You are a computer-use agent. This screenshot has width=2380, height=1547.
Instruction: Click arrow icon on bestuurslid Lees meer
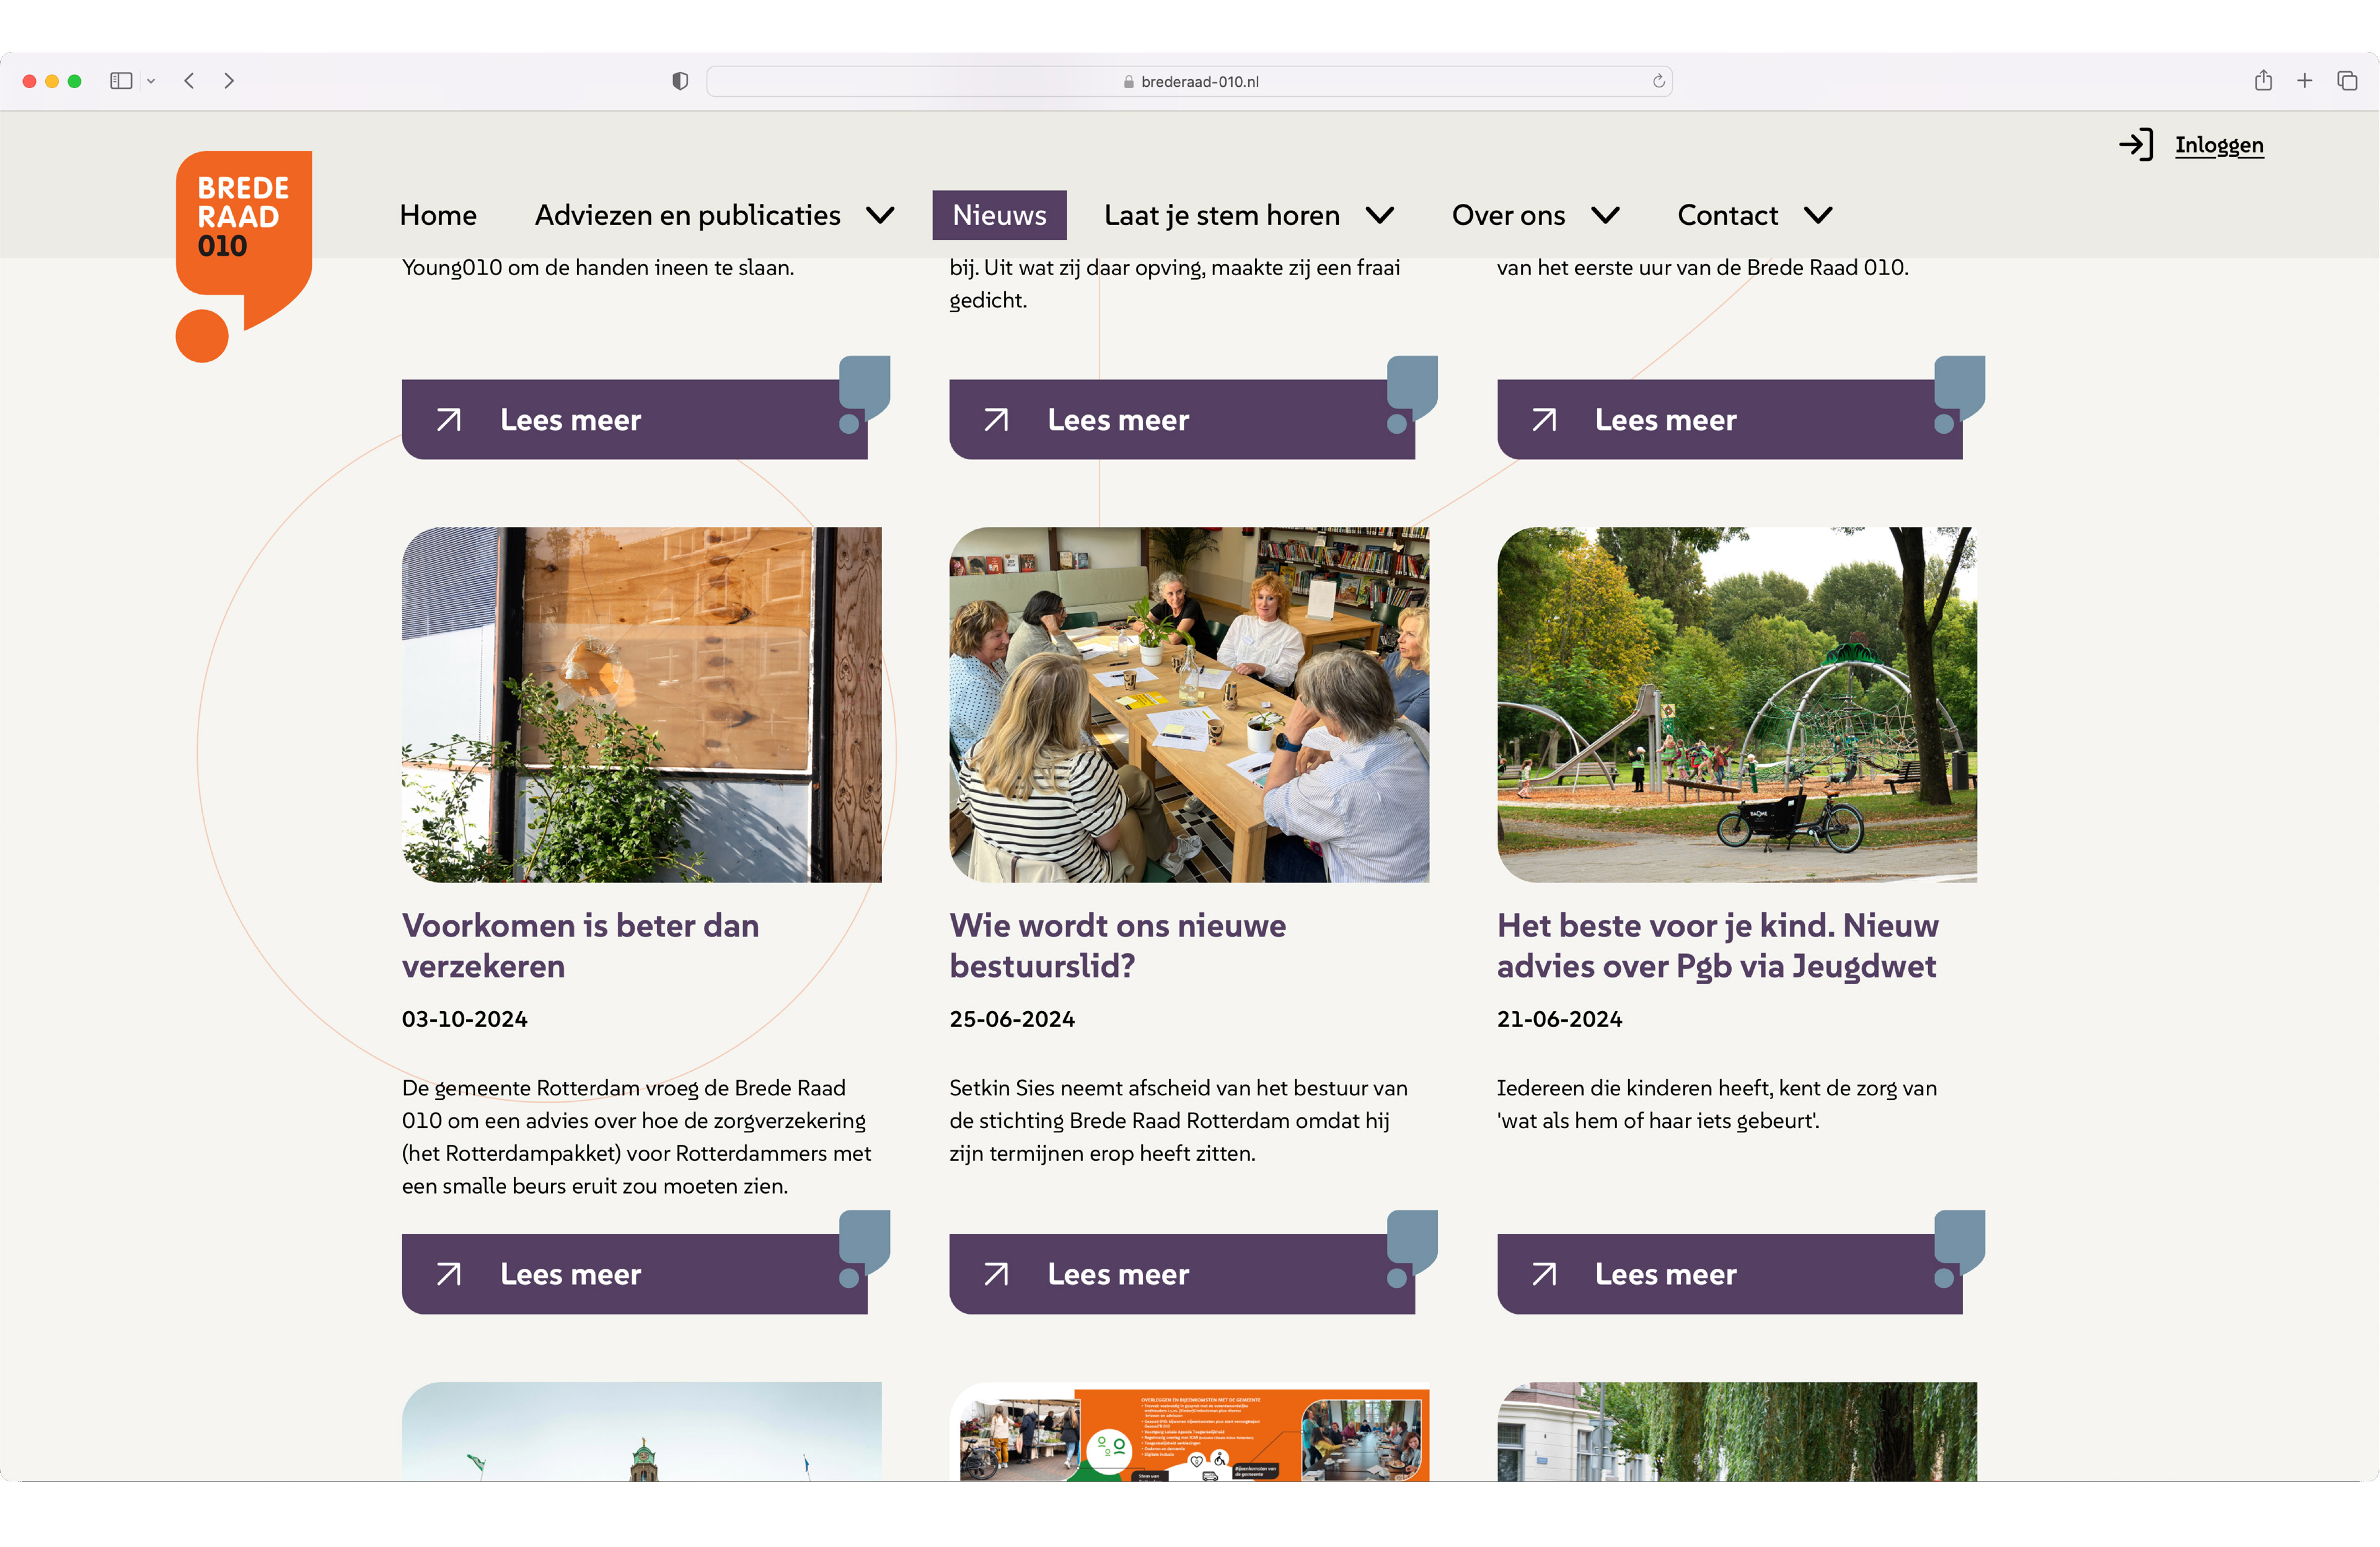[x=996, y=1274]
